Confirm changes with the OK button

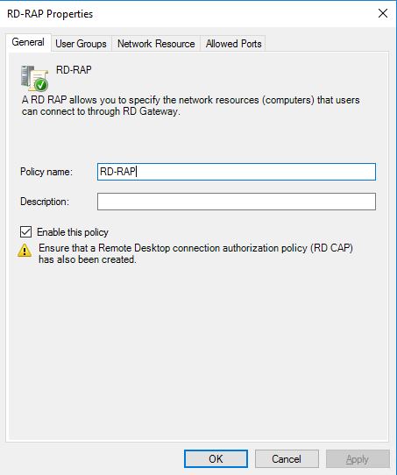tap(216, 458)
